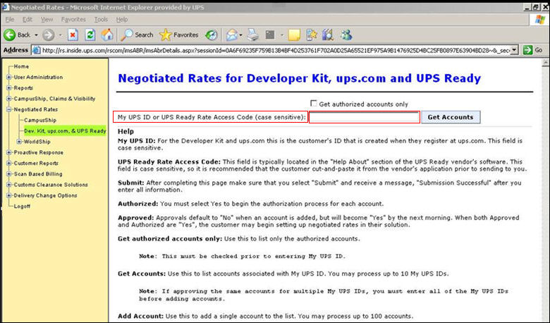Open Favorites with the star icon
The image size is (550, 323).
click(x=179, y=35)
